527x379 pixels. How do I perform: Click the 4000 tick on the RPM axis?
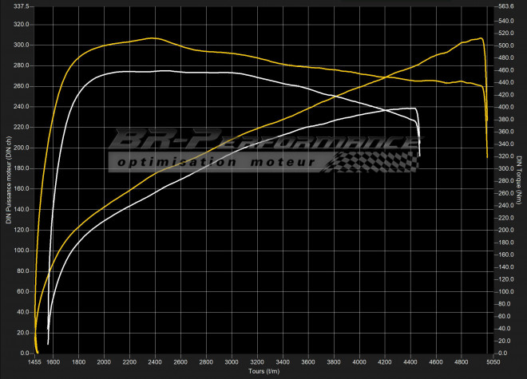(x=359, y=363)
